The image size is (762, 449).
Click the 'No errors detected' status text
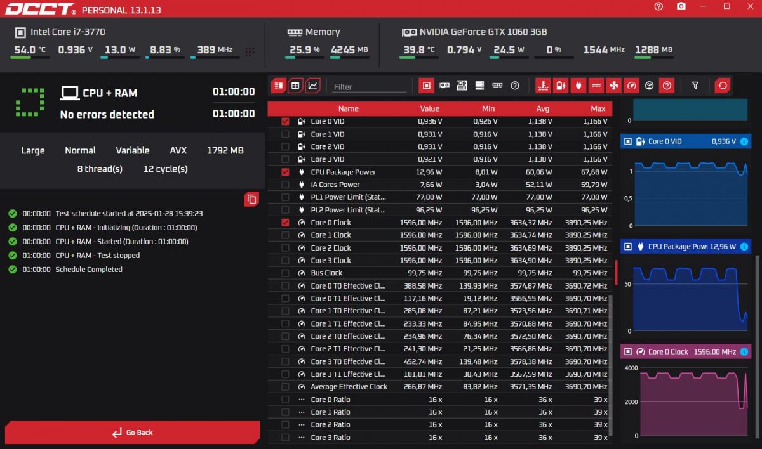[x=107, y=115]
